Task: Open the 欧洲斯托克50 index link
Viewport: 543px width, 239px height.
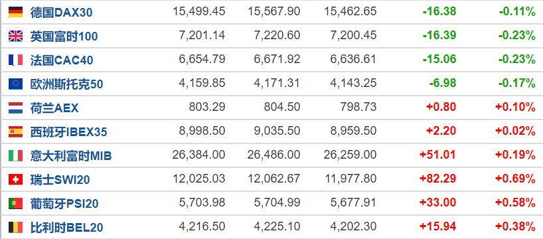Action: 66,84
